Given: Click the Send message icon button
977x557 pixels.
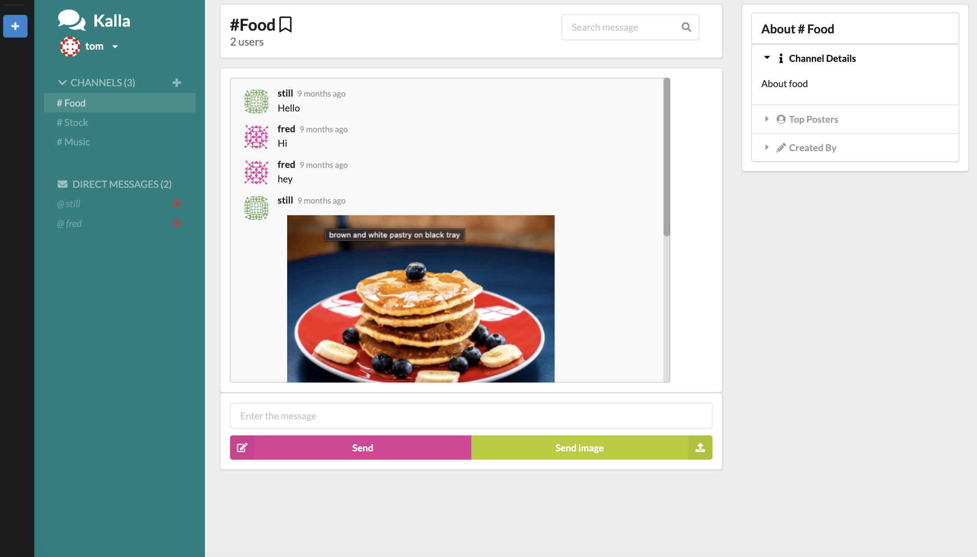Looking at the screenshot, I should (x=242, y=448).
